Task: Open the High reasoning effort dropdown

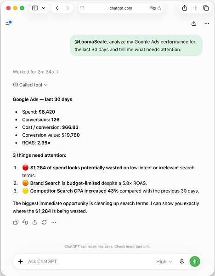Action: (x=164, y=262)
